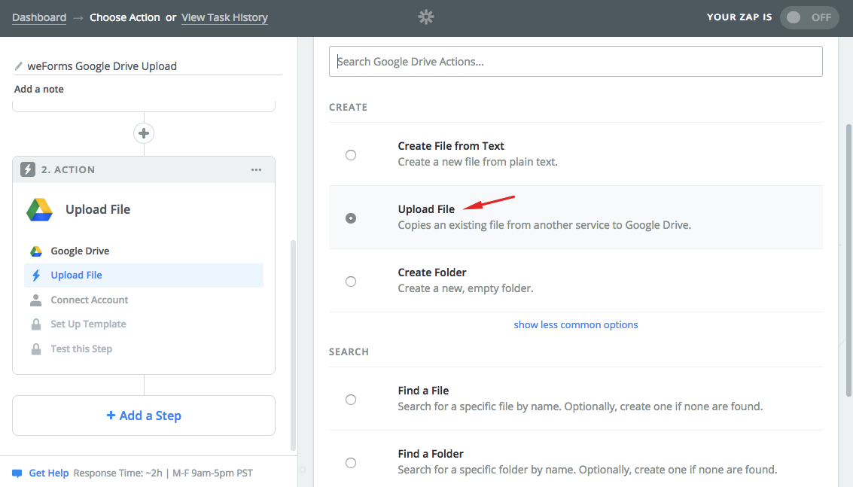Click the Create Folder option title
The image size is (853, 487).
[x=432, y=272]
